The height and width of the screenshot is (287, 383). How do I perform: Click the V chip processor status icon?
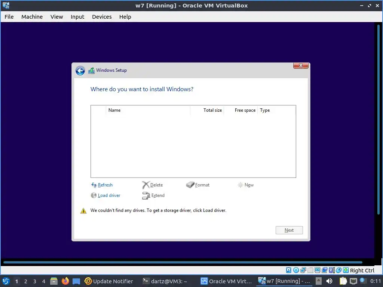point(331,270)
